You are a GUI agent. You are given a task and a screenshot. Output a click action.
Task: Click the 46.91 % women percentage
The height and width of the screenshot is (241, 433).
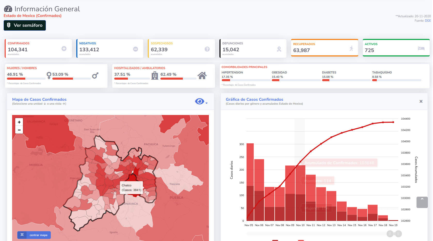coord(15,74)
